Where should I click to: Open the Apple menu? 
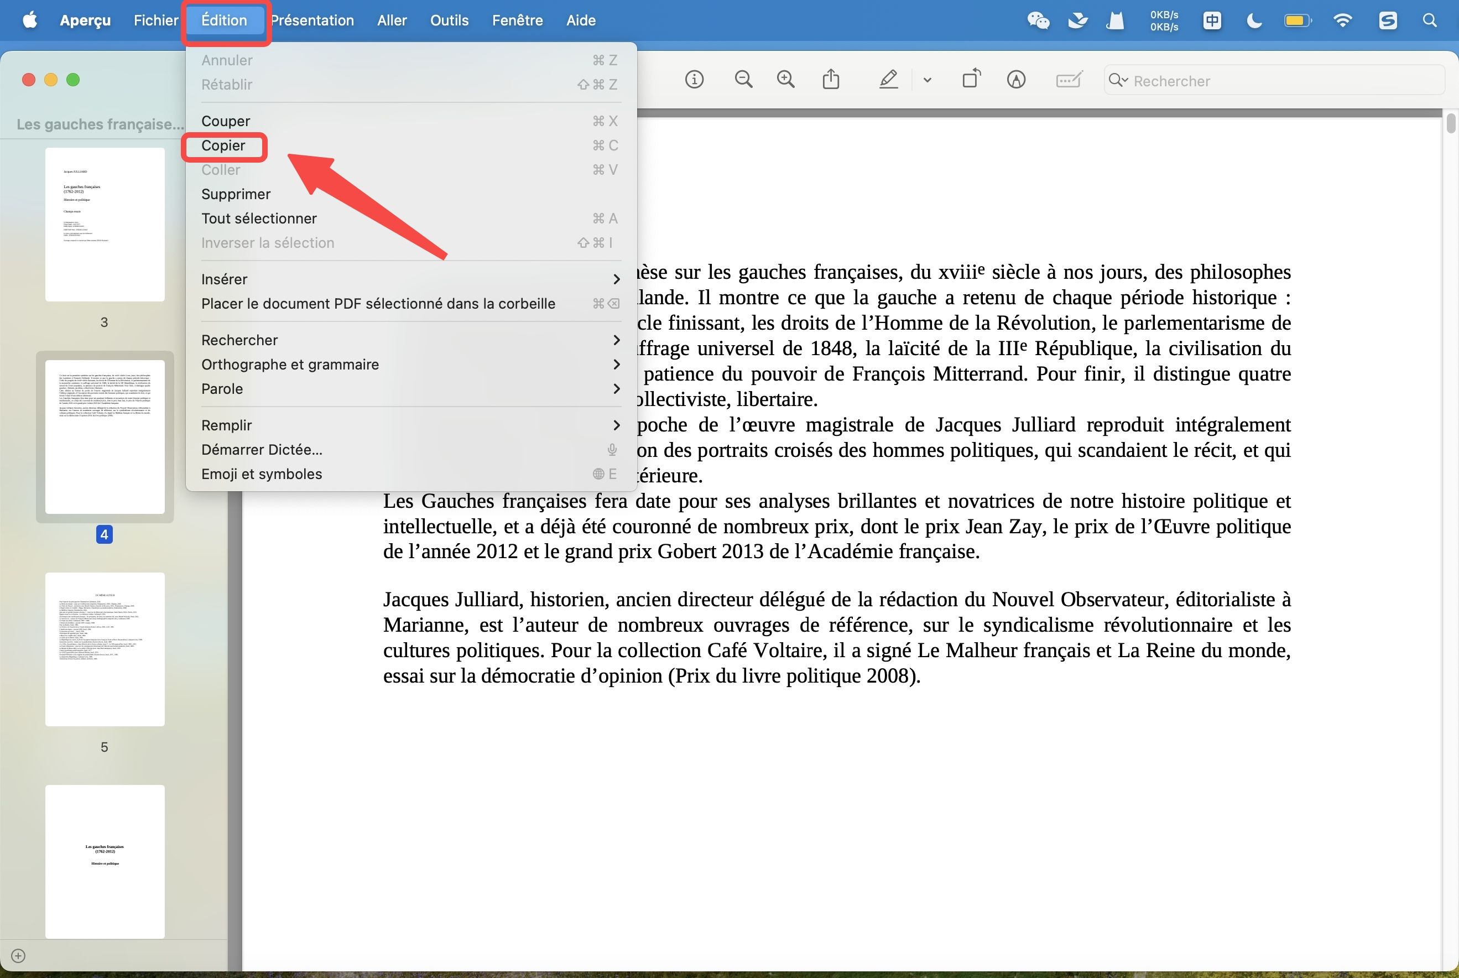click(x=29, y=20)
